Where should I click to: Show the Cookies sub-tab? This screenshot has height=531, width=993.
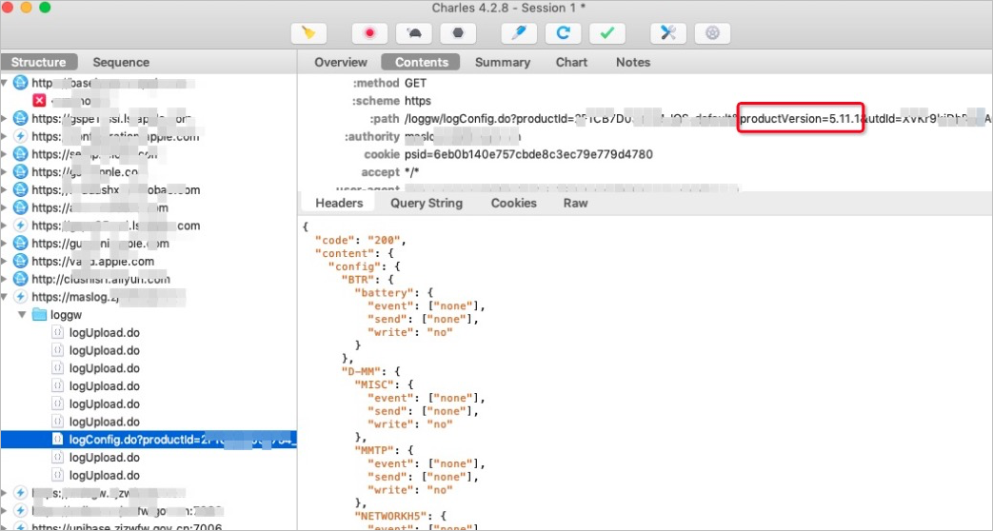tap(513, 203)
